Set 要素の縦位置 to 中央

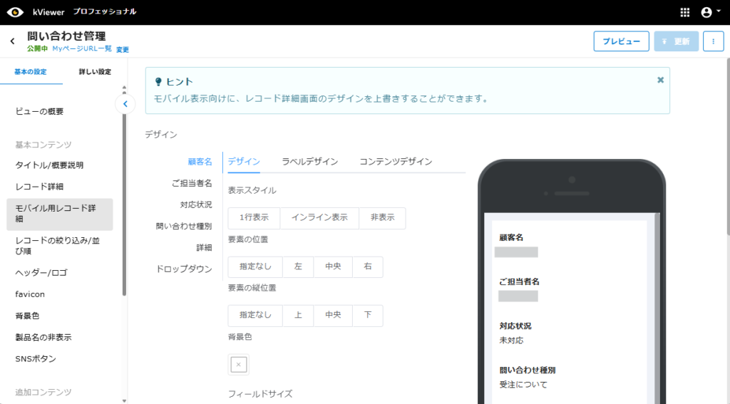click(333, 316)
